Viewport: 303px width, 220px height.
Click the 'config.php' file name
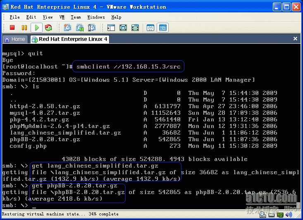(x=28, y=146)
